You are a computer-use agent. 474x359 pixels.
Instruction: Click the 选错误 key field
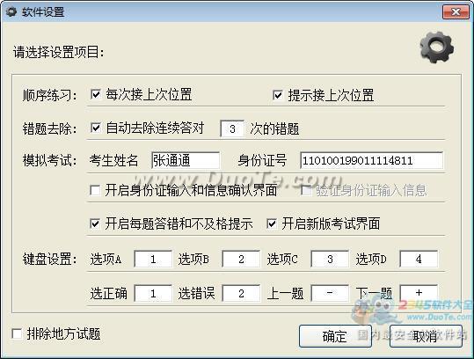(x=241, y=293)
